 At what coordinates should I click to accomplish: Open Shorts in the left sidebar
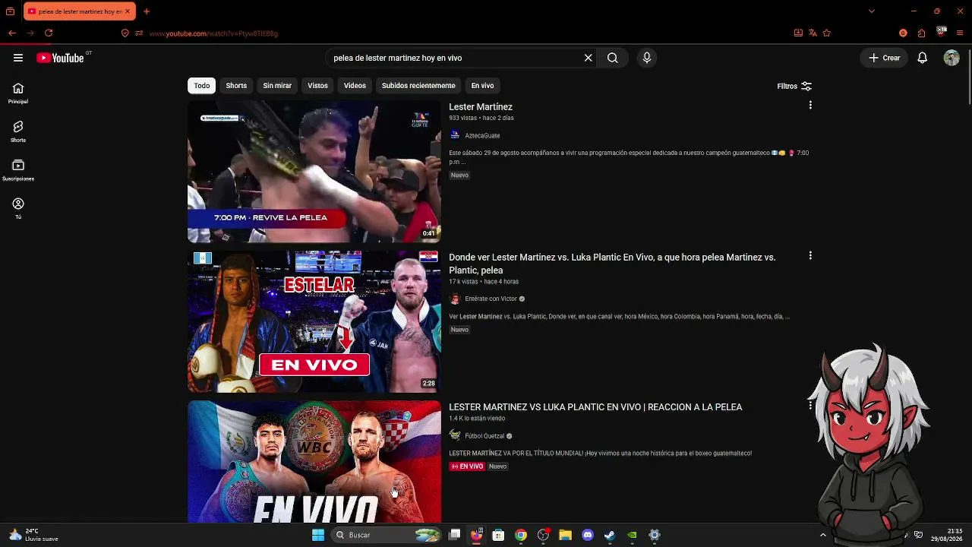tap(18, 132)
